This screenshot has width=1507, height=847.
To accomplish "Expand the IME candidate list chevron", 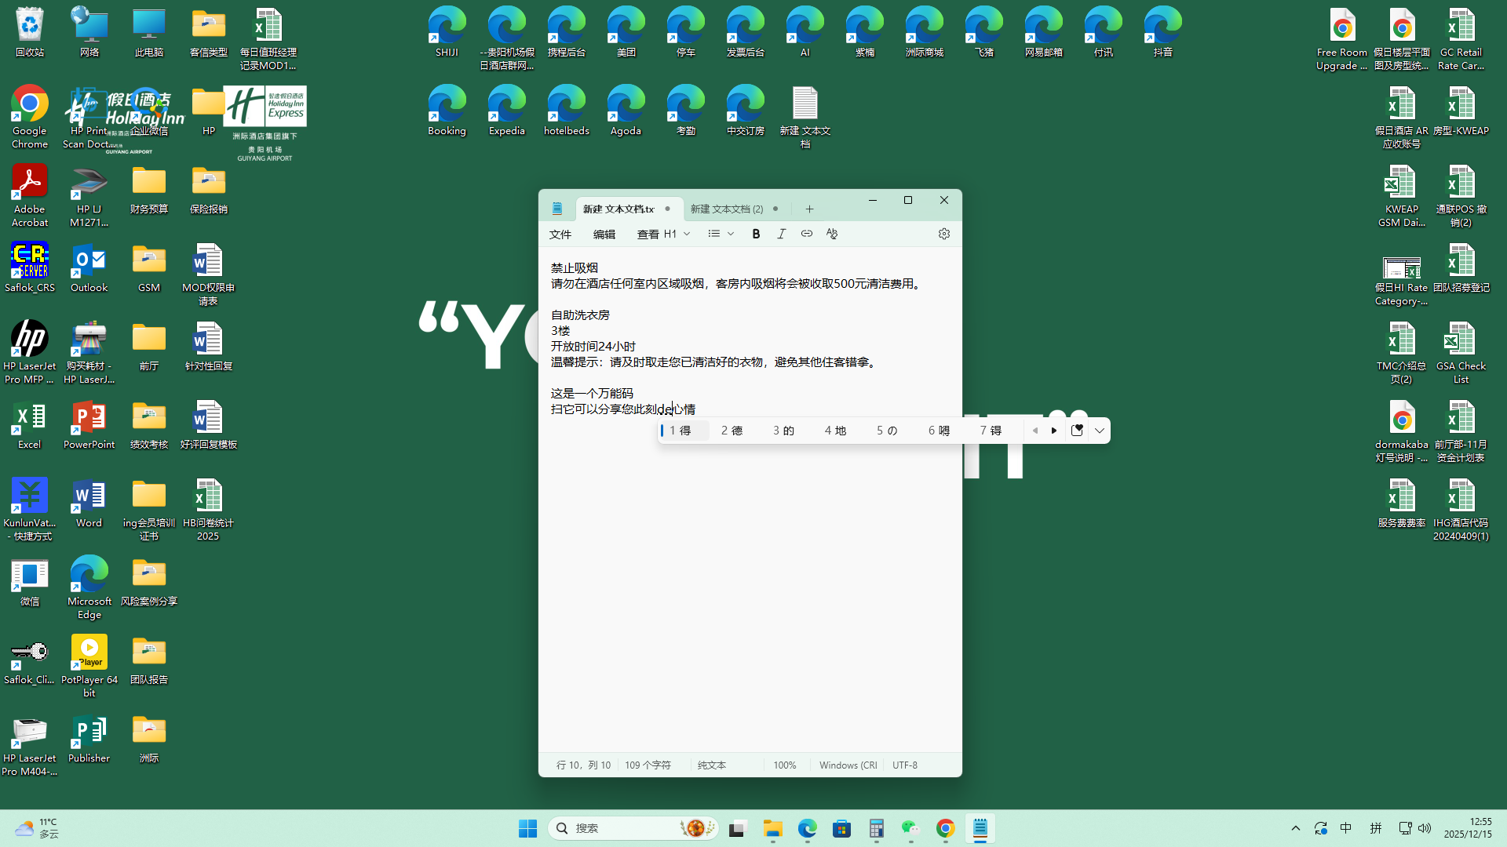I will click(x=1100, y=431).
